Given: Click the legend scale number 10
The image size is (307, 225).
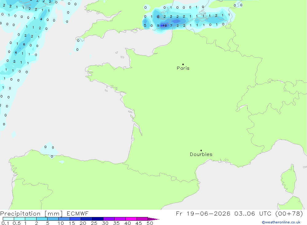Looking at the screenshot, I should pos(61,223).
